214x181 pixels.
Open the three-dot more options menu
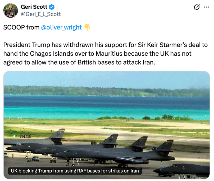pyautogui.click(x=206, y=8)
